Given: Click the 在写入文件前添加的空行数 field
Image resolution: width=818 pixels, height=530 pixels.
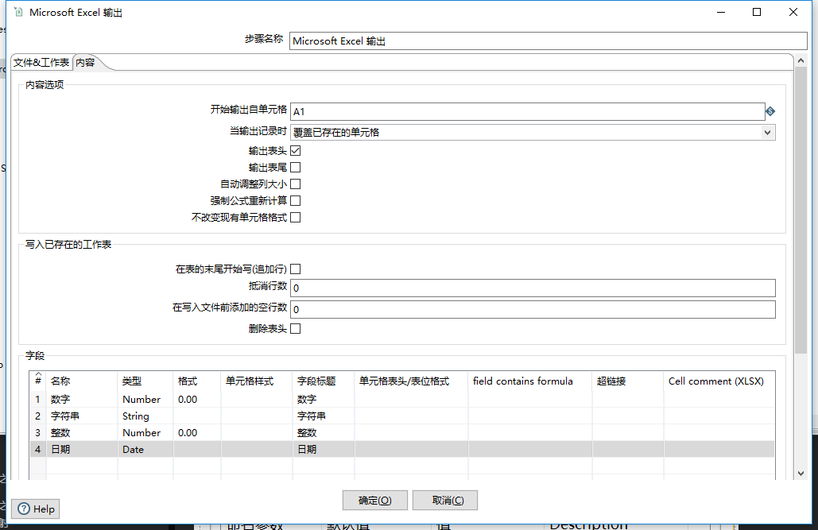Looking at the screenshot, I should click(533, 309).
